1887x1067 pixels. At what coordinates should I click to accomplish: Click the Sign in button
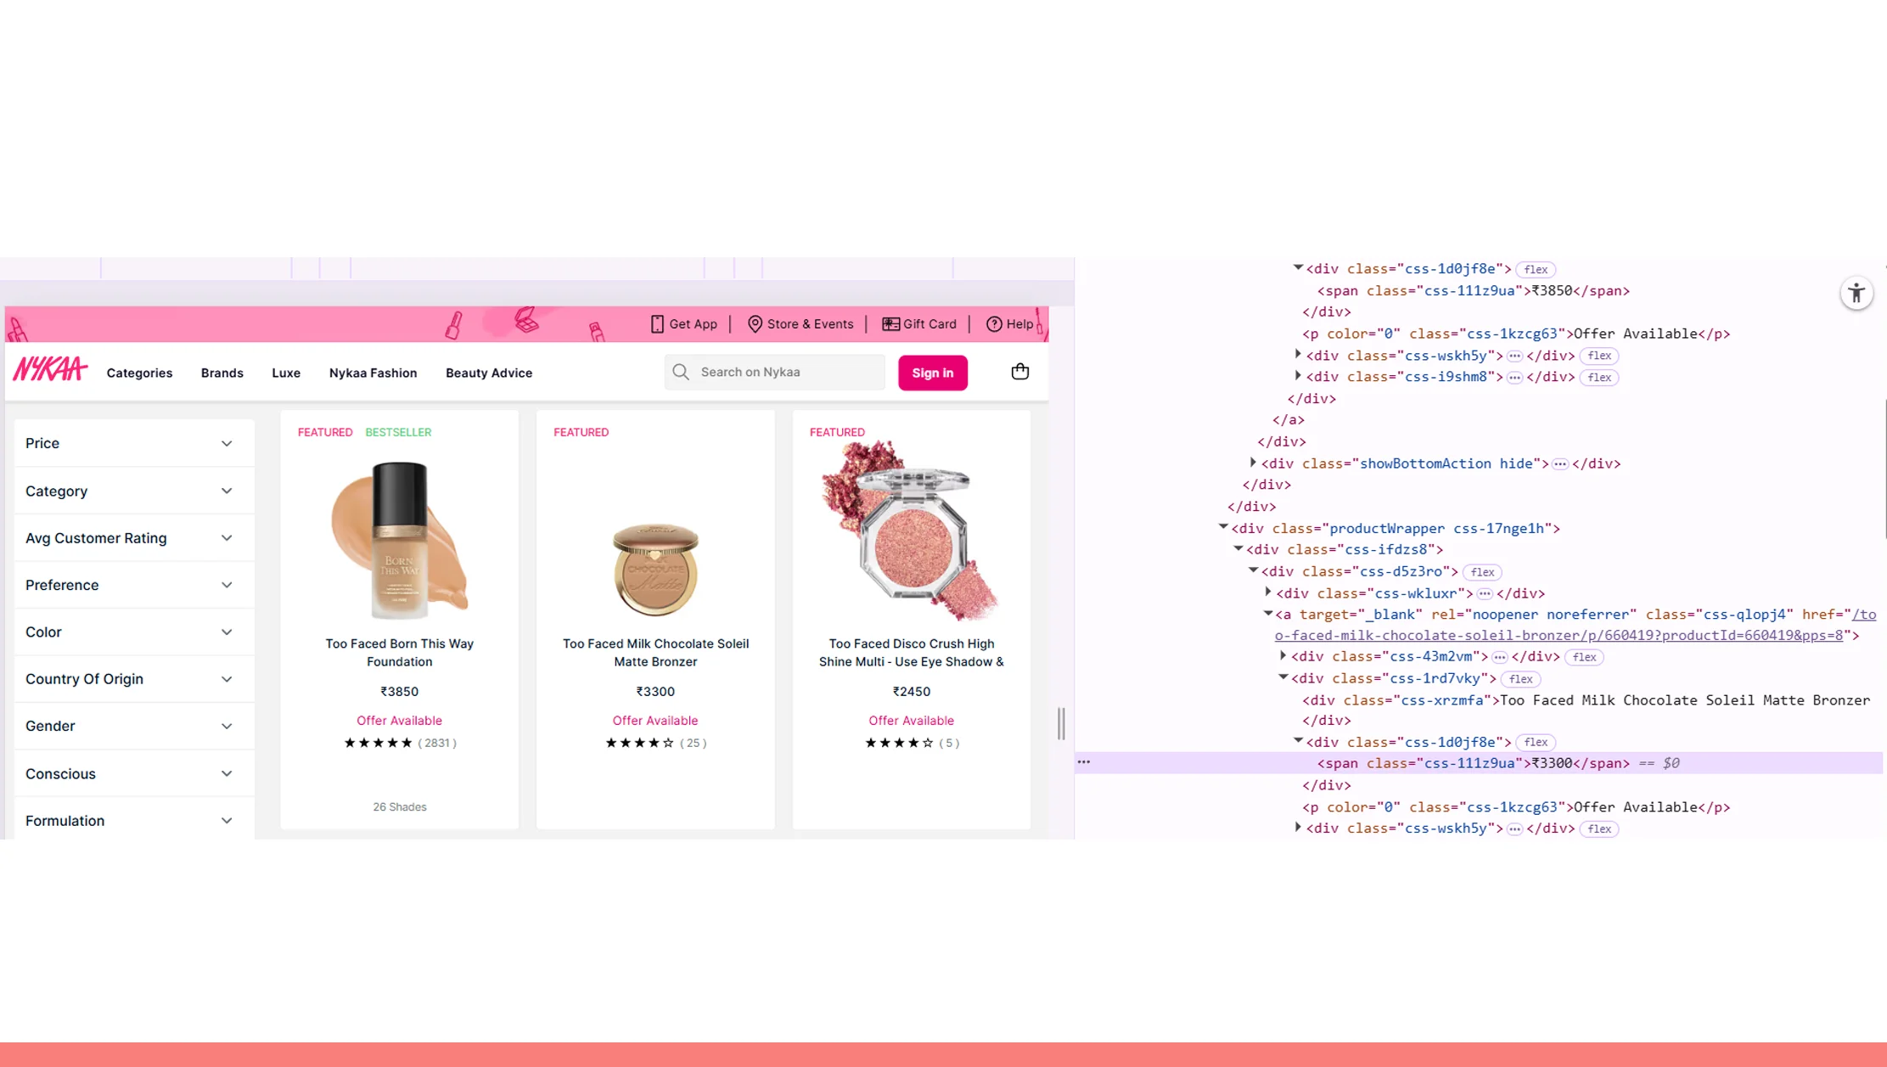point(932,371)
